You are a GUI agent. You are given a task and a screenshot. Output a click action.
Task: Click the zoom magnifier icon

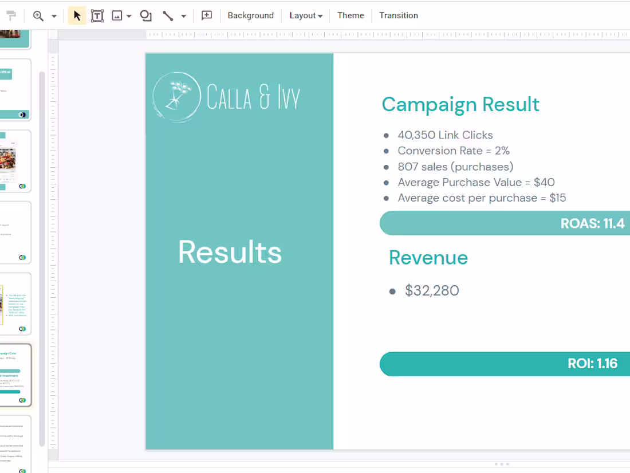tap(38, 15)
